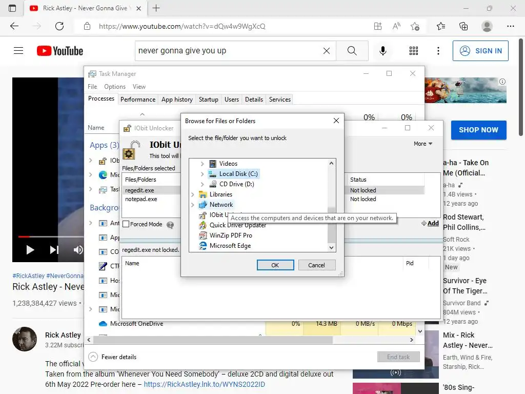This screenshot has height=394, width=525.
Task: Click the Task Manager horizontal scrollbar
Action: coord(213,340)
